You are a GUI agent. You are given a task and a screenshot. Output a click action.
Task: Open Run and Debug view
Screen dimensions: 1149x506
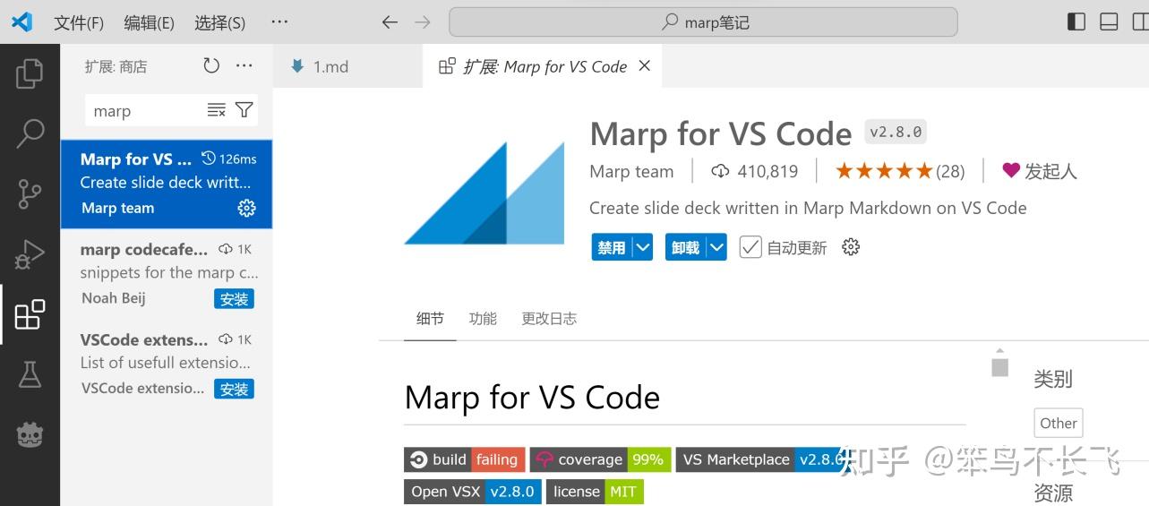[x=30, y=254]
